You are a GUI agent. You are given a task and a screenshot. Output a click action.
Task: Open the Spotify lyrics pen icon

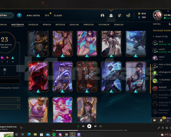coord(159,128)
